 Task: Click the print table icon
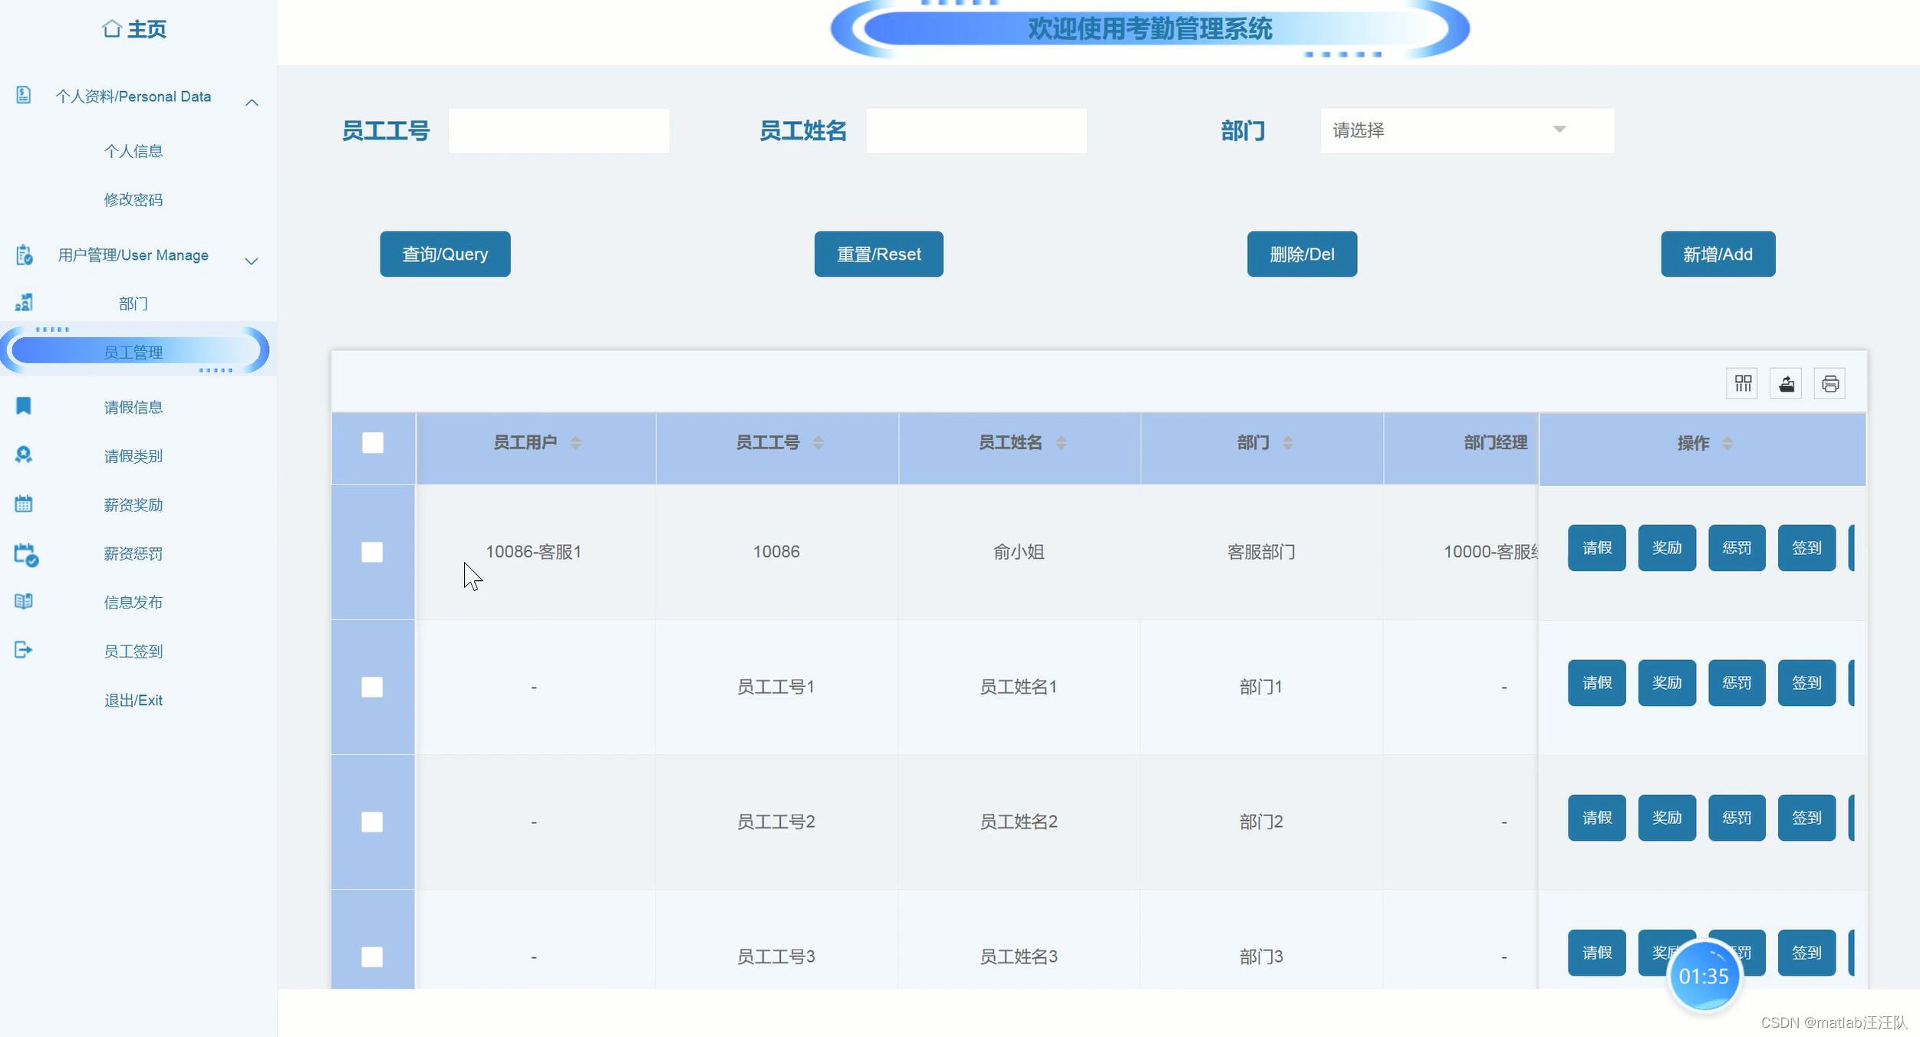point(1829,383)
